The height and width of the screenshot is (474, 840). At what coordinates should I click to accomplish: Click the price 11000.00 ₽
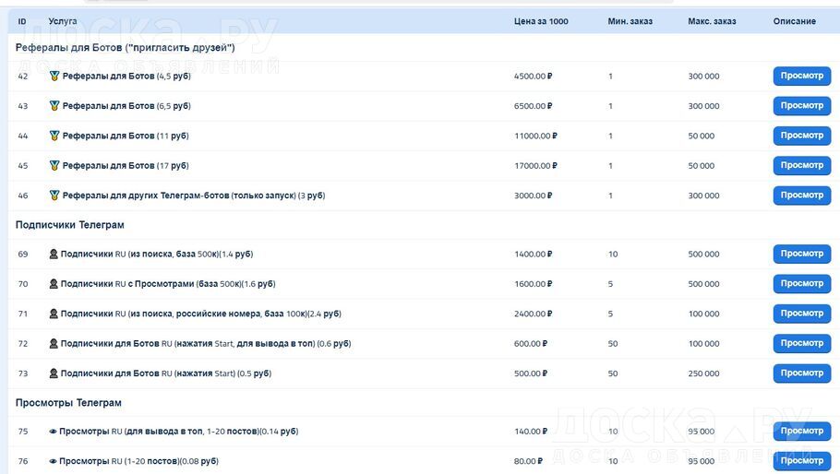[535, 136]
